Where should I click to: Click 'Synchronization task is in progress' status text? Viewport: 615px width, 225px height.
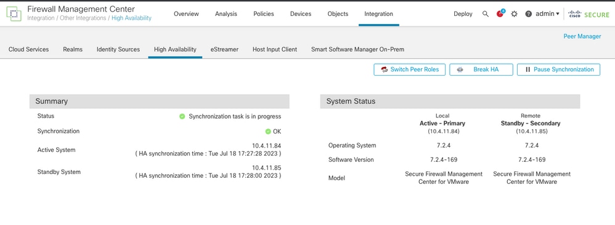coord(235,116)
